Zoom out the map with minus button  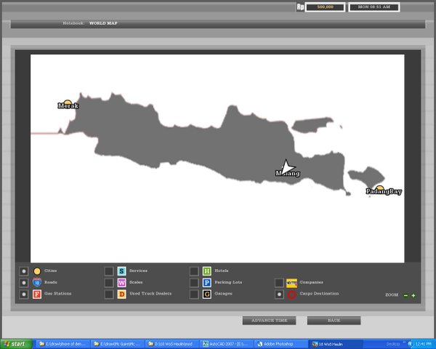tap(405, 295)
